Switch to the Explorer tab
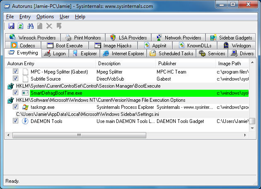The height and width of the screenshot is (189, 261). [85, 54]
